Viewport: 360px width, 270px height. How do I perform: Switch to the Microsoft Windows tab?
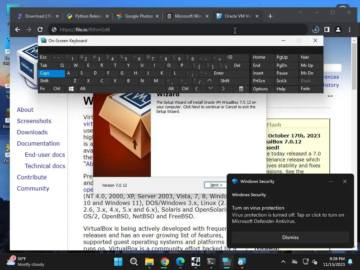[x=188, y=16]
